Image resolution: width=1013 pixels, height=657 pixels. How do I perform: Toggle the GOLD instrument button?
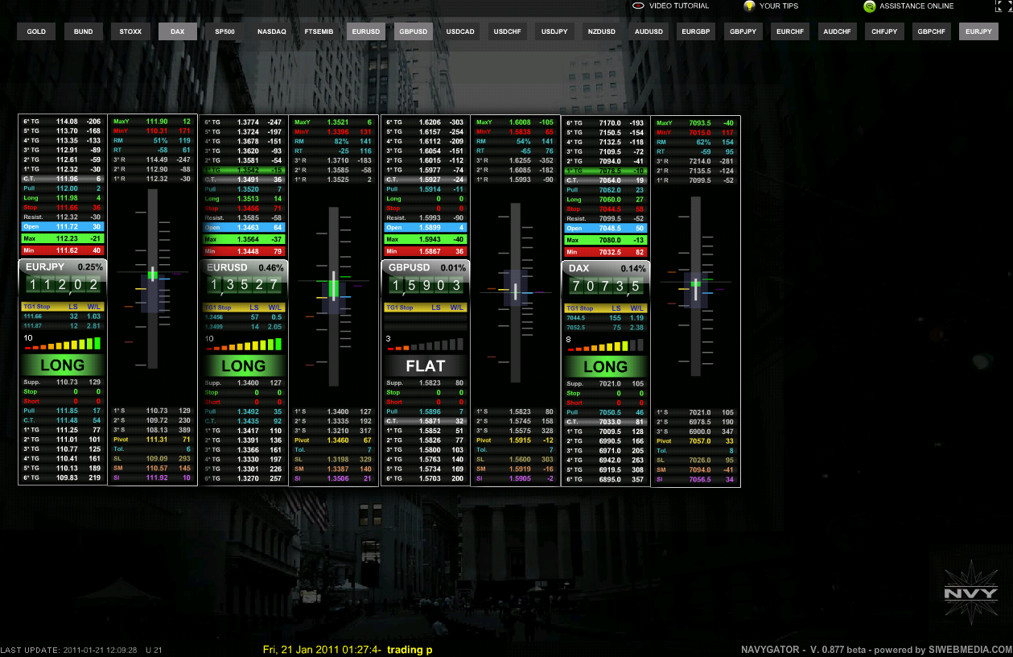pos(36,32)
